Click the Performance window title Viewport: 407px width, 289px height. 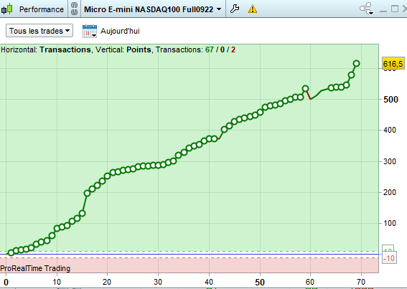[42, 9]
